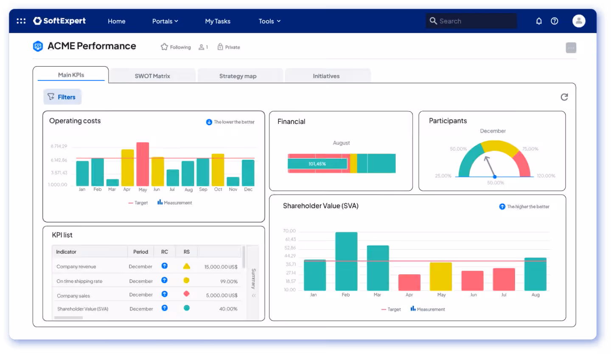
Task: Expand the Tools dropdown menu
Action: [x=270, y=21]
